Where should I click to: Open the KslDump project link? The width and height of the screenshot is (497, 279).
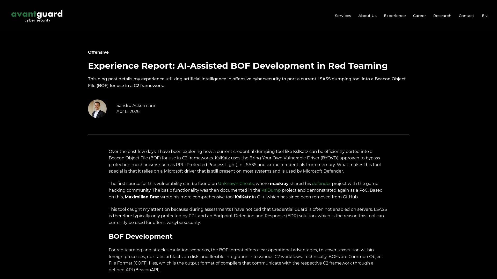coord(271,190)
